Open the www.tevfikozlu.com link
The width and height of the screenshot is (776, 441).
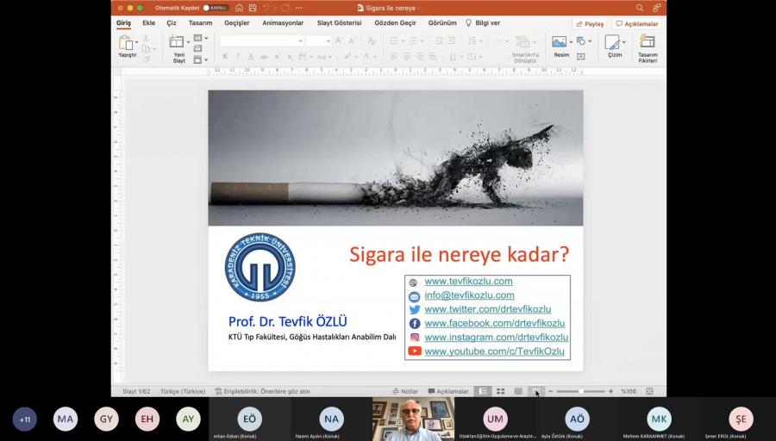coord(468,282)
